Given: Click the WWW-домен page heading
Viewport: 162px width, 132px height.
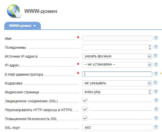Looking at the screenshot, I should pyautogui.click(x=41, y=11).
